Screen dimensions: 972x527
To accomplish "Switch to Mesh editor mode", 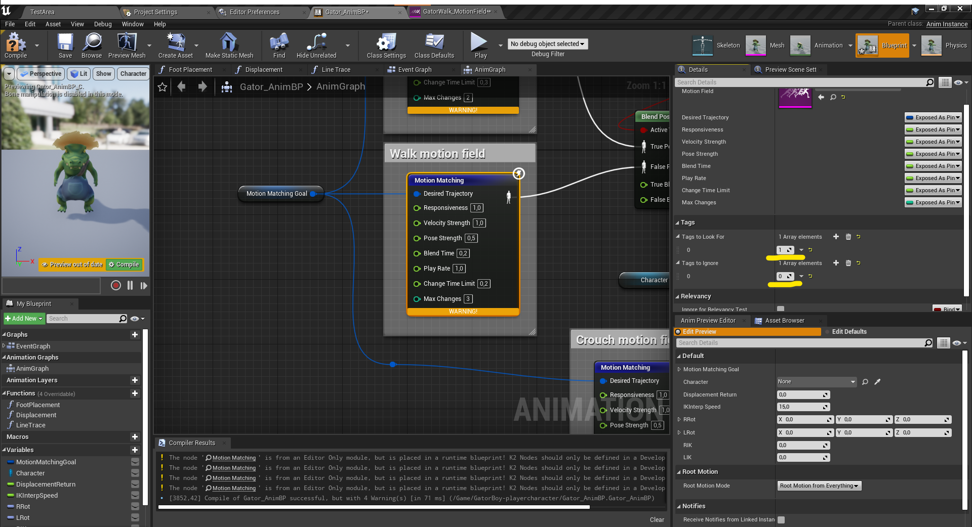I will point(765,46).
